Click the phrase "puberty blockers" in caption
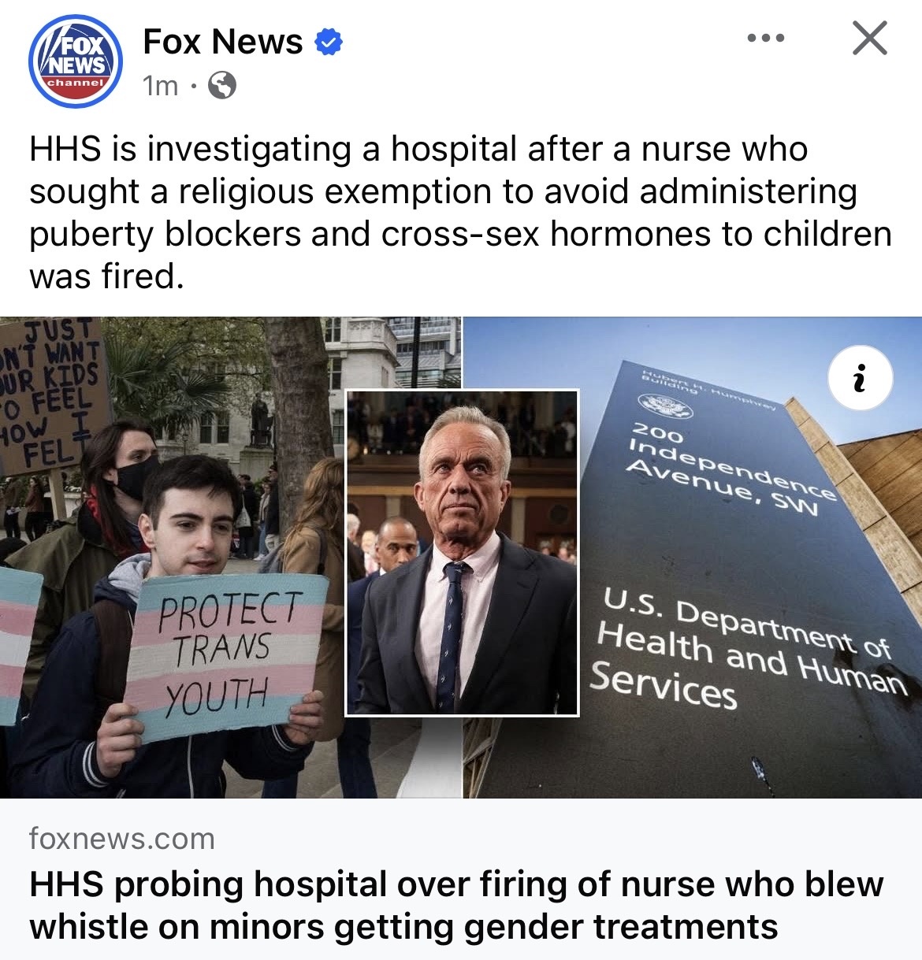The height and width of the screenshot is (960, 922). tap(165, 234)
